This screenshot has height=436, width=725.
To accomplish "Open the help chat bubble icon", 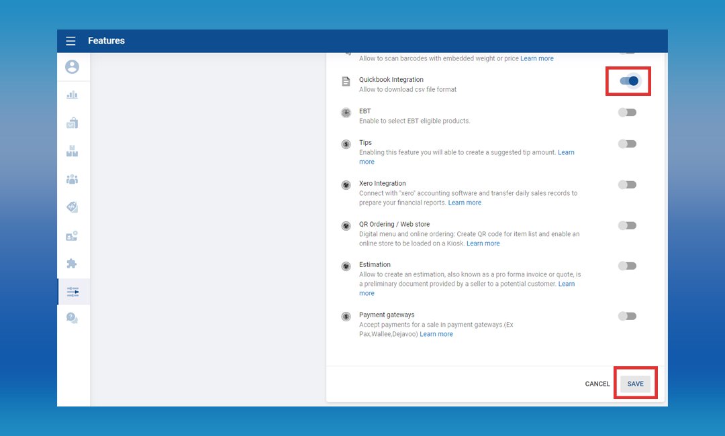I will click(72, 319).
